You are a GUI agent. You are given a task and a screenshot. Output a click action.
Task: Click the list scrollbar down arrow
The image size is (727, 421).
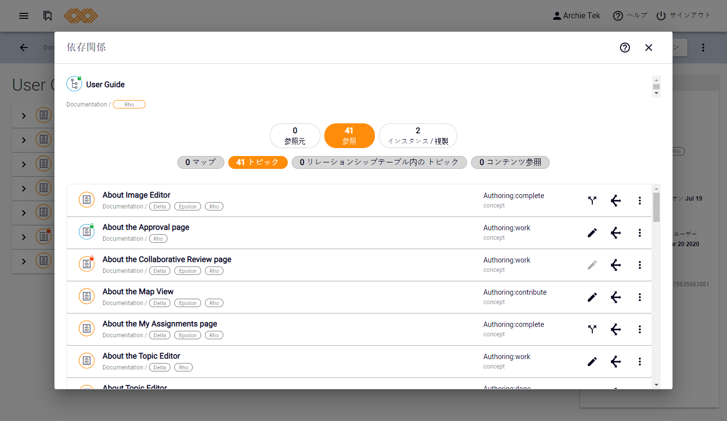point(656,385)
